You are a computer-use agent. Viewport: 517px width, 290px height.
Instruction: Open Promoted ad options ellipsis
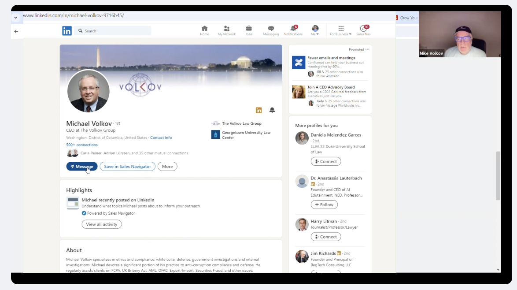pos(367,49)
